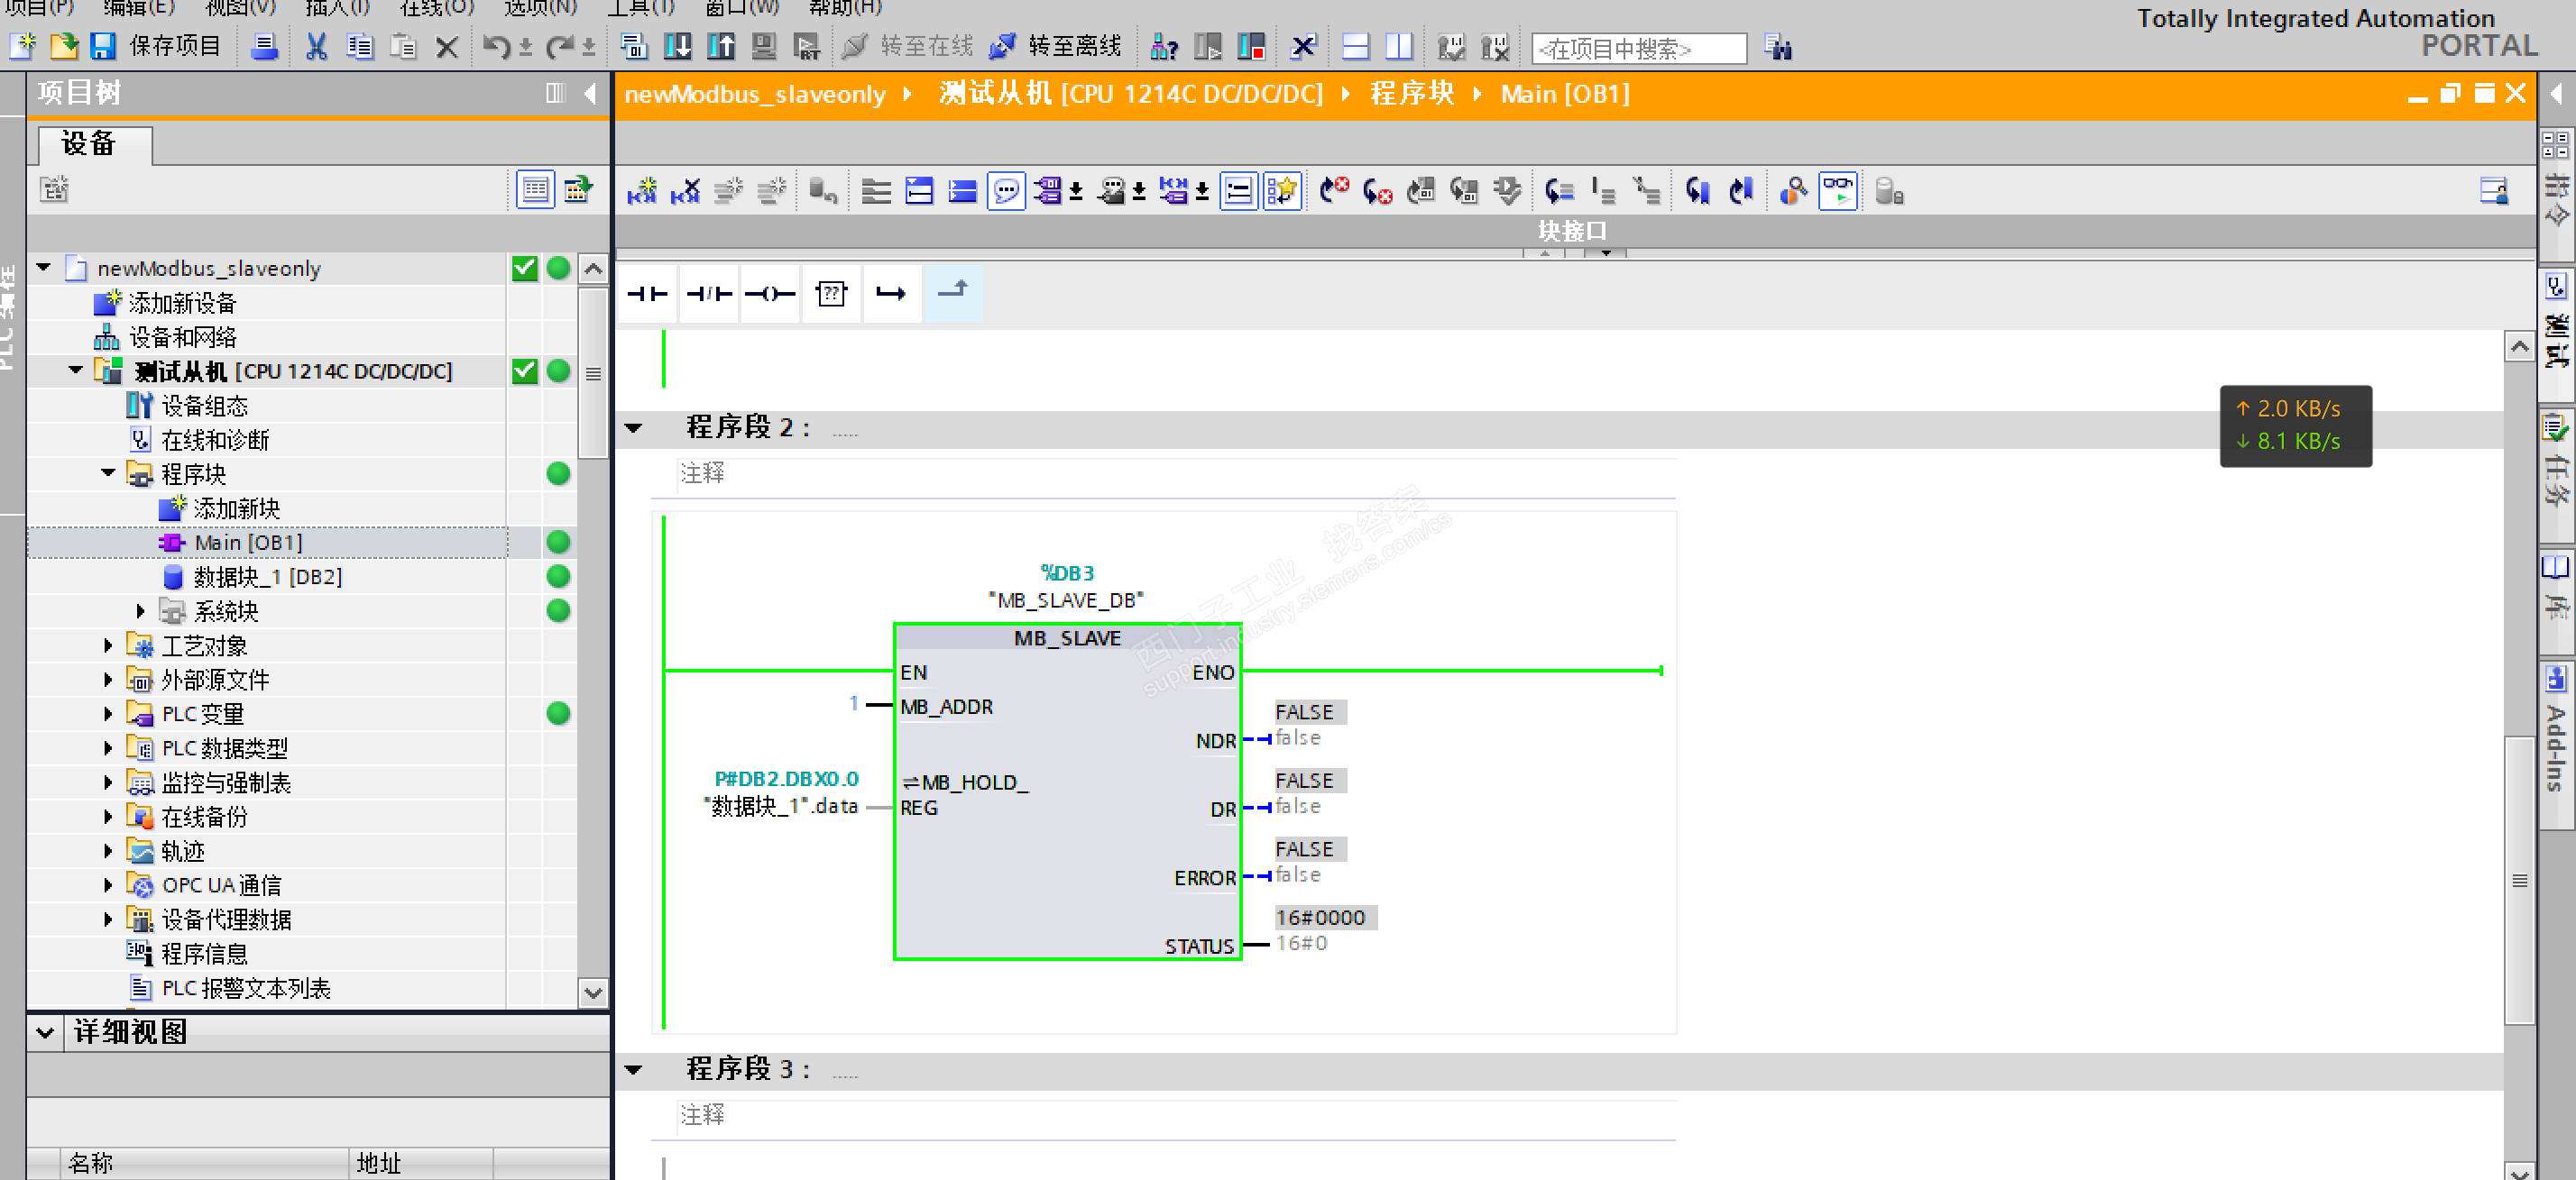Click the delete network icon
Image resolution: width=2576 pixels, height=1180 pixels.
(686, 190)
